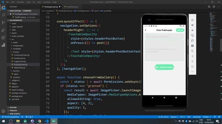Click the emulator volume down button
This screenshot has height=124, width=222.
pos(192,30)
